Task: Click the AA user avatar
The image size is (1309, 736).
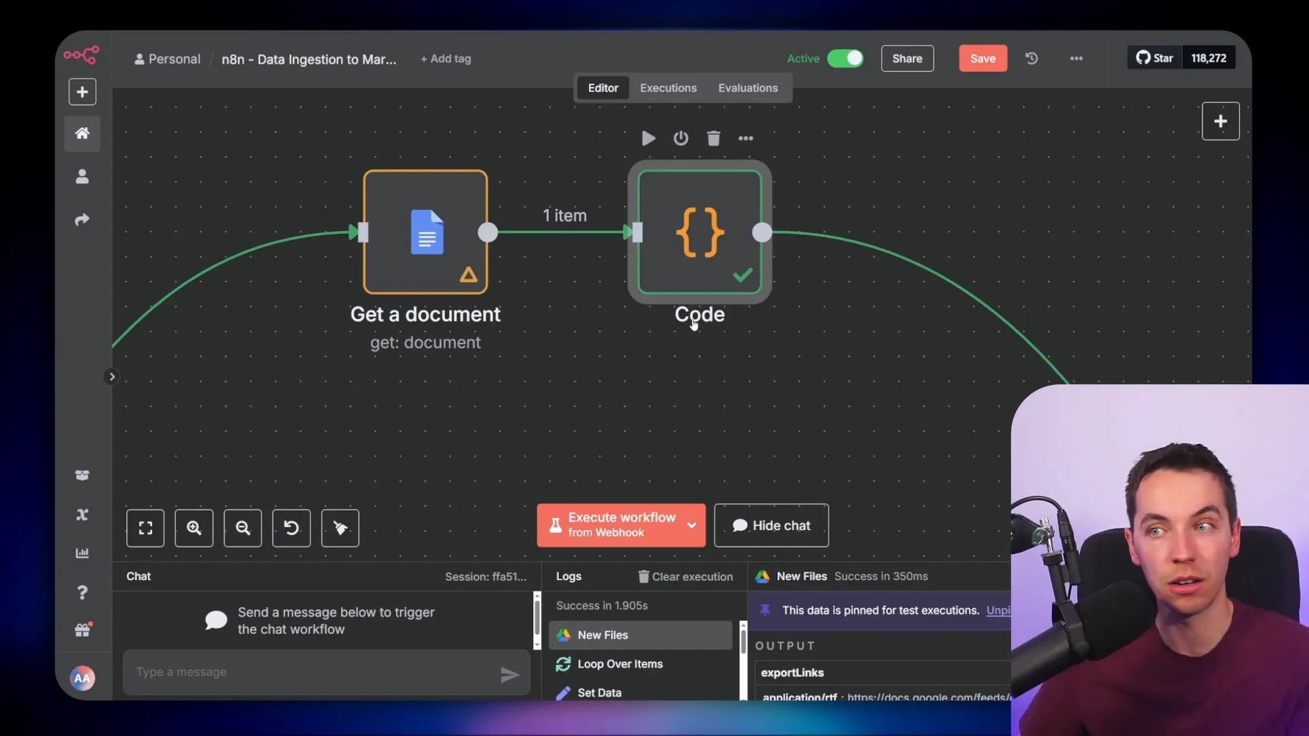Action: tap(82, 677)
